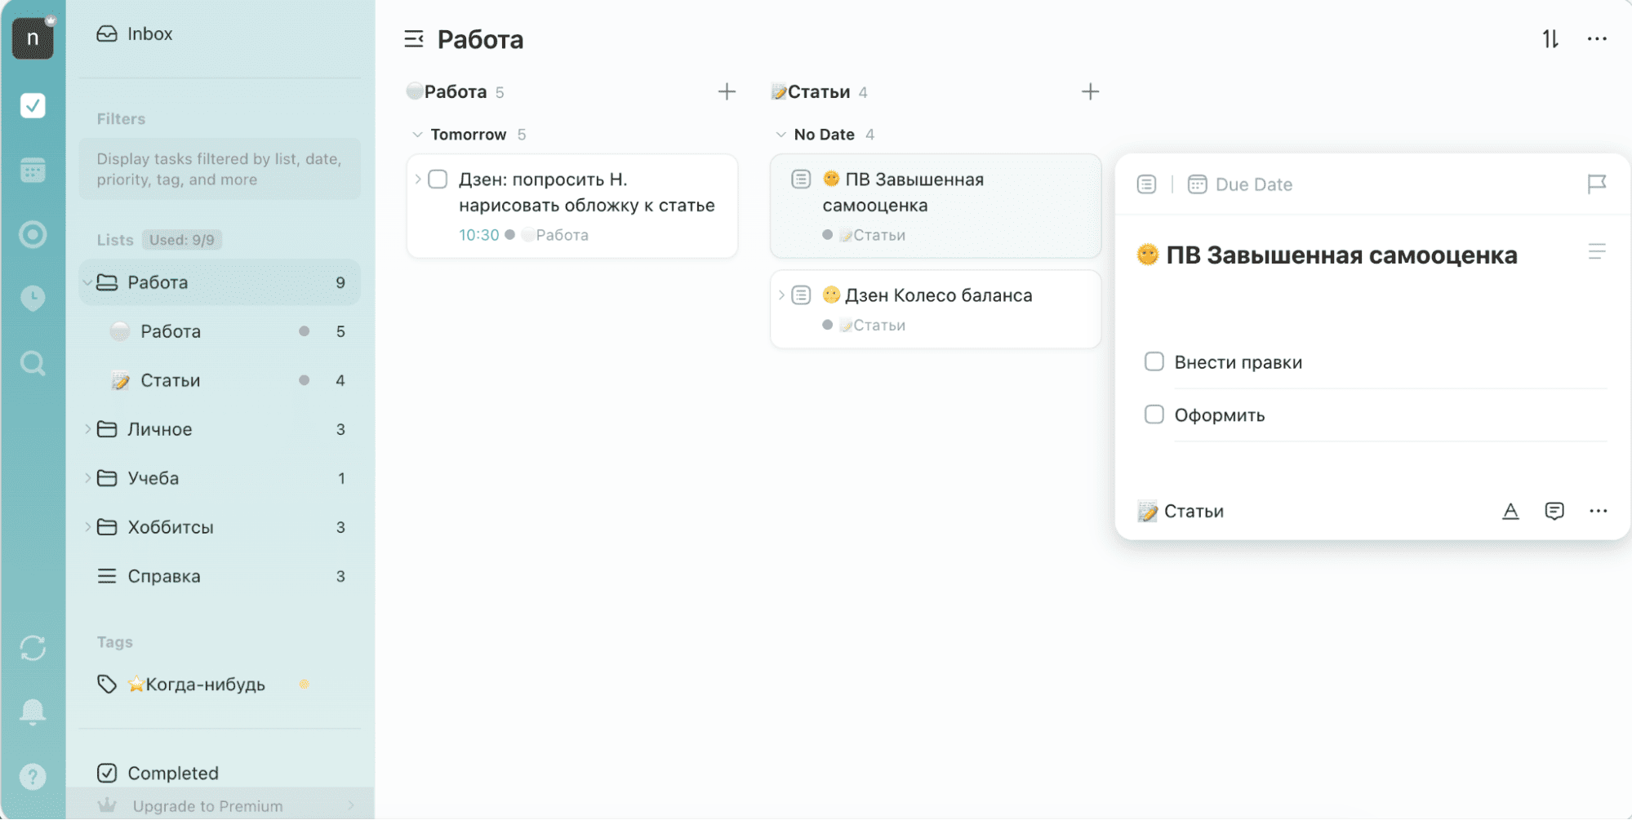Click the sync icon in sidebar
Viewport: 1632px width, 820px height.
click(x=33, y=649)
